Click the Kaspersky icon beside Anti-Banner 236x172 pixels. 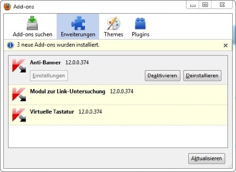(x=19, y=66)
